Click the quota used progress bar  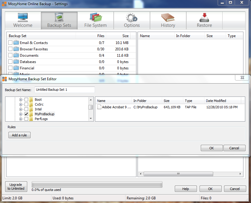[x=97, y=184]
